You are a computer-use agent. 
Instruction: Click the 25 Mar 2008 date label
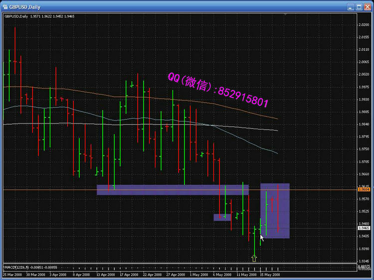point(12,275)
